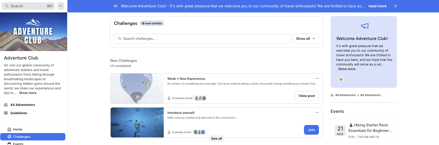Open options menu for Week 1 challenge
439x145 pixels.
[x=317, y=78]
